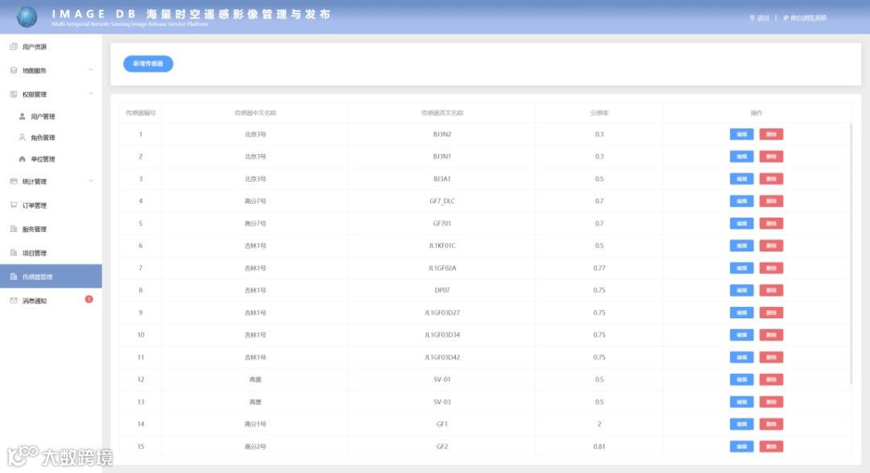Delete the GF1 sensor row
The width and height of the screenshot is (870, 473).
[771, 424]
